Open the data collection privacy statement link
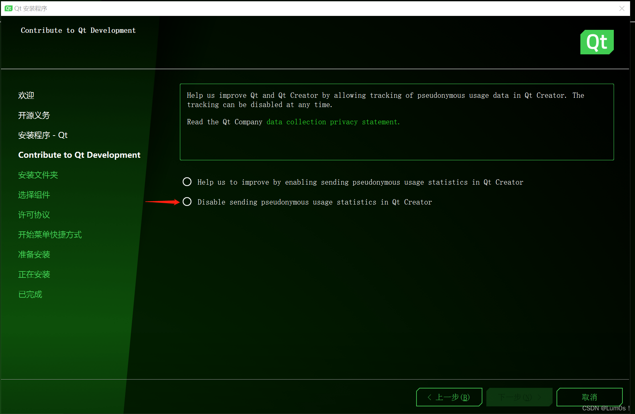This screenshot has width=635, height=414. 333,122
